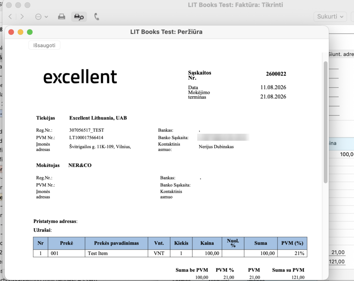Click the PVM (%) column header
Viewport: 354px width, 281px height.
(x=292, y=243)
